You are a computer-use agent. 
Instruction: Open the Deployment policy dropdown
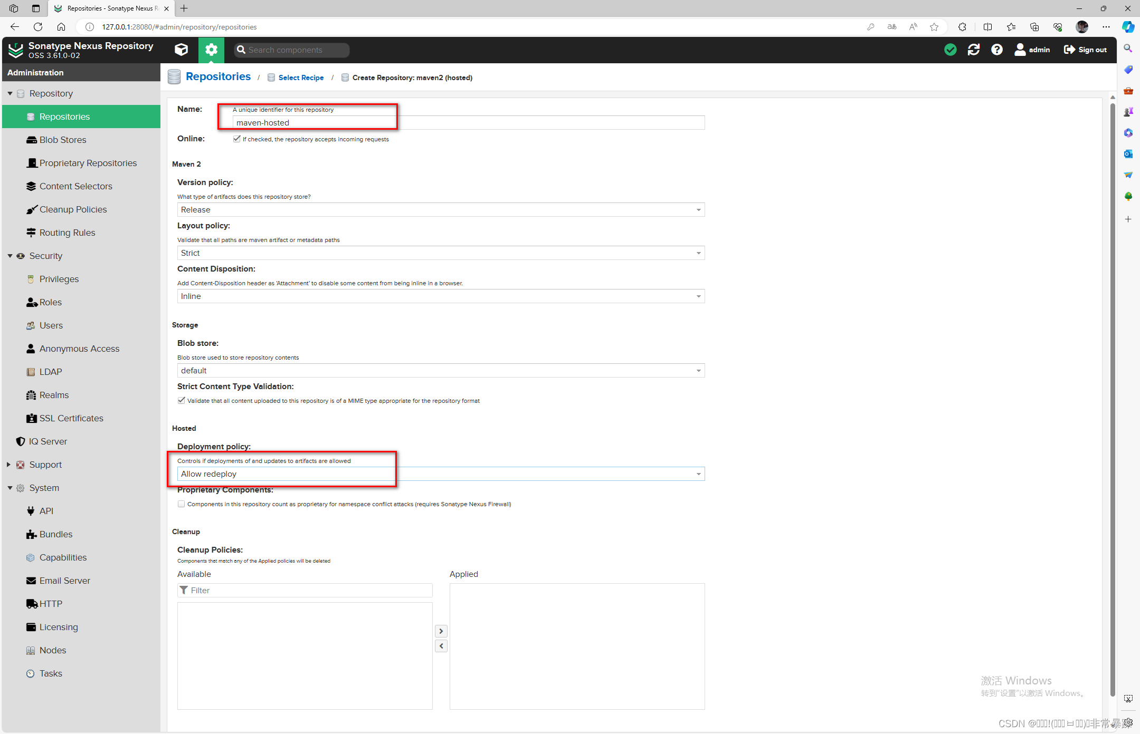click(x=441, y=474)
